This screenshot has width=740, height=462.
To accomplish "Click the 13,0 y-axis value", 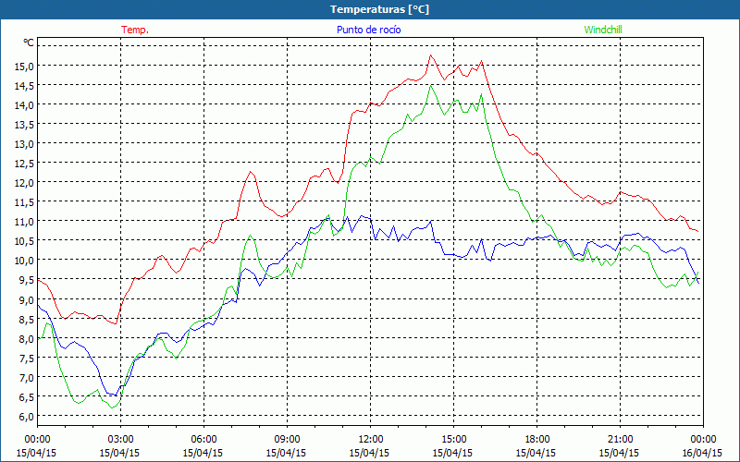I will click(25, 144).
